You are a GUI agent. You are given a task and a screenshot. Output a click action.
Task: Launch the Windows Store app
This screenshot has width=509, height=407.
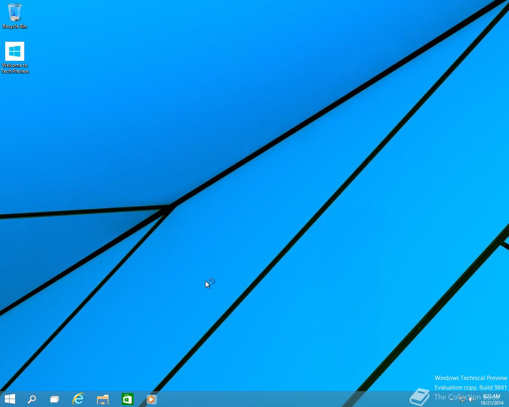point(127,399)
